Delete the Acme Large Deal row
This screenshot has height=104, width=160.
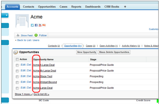click(x=29, y=88)
